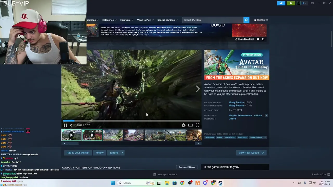The image size is (333, 187).
Task: Click the system tray microphone icon
Action: click(x=305, y=183)
